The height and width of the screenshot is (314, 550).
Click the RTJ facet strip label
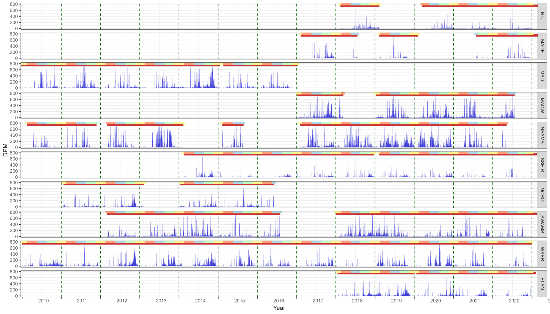[x=542, y=16]
